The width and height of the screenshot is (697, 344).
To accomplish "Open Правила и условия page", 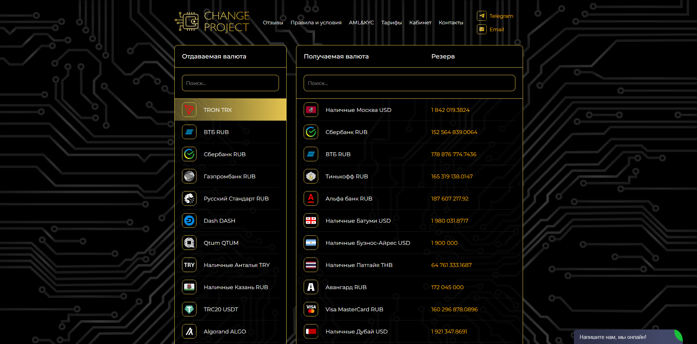I will point(316,23).
